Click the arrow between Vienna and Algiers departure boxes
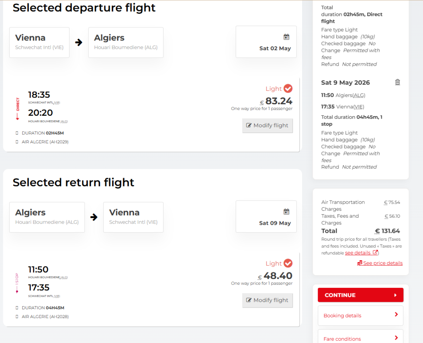This screenshot has width=423, height=343. (x=79, y=43)
